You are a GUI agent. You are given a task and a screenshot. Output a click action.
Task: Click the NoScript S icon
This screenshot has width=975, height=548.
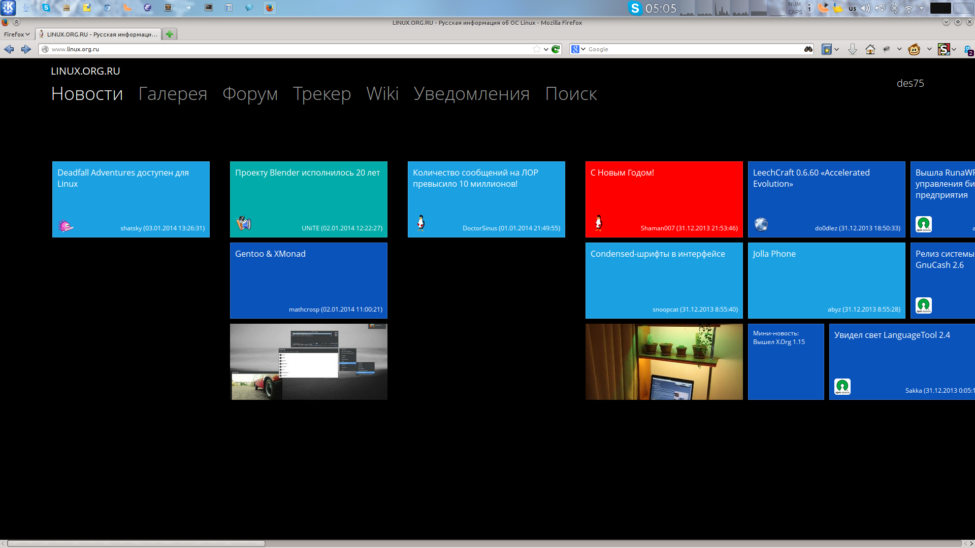tap(944, 49)
